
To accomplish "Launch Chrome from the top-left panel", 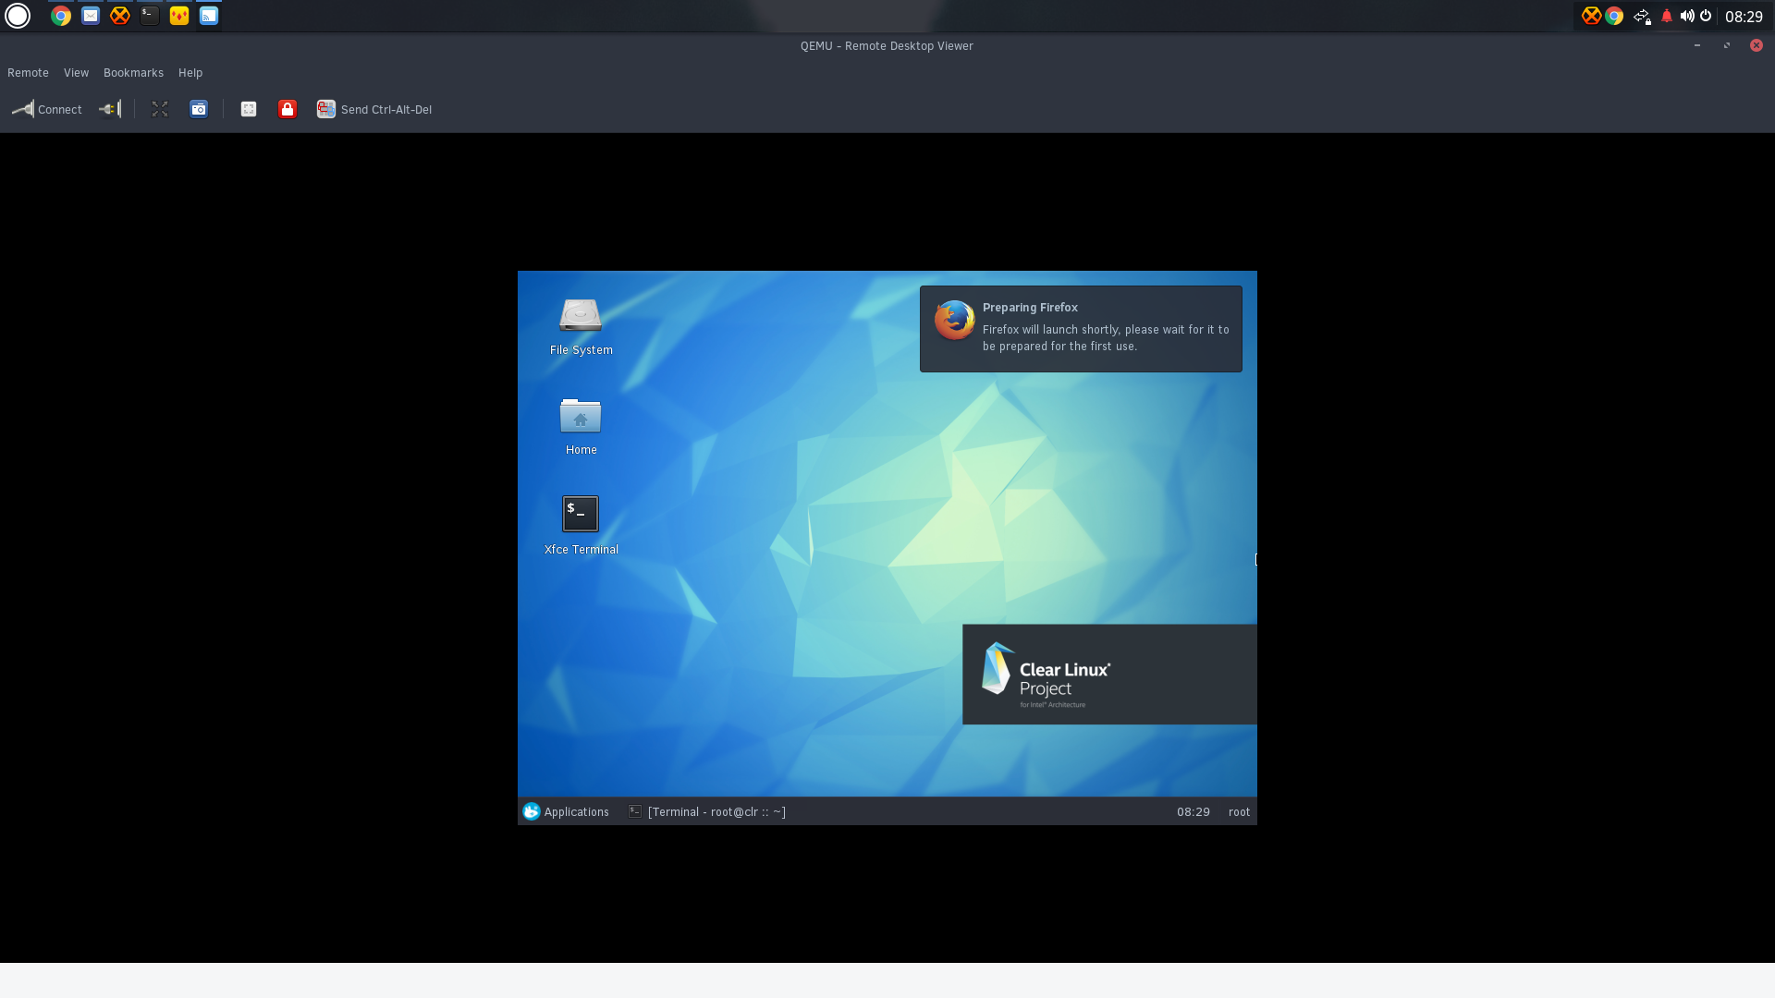I will pos(61,16).
